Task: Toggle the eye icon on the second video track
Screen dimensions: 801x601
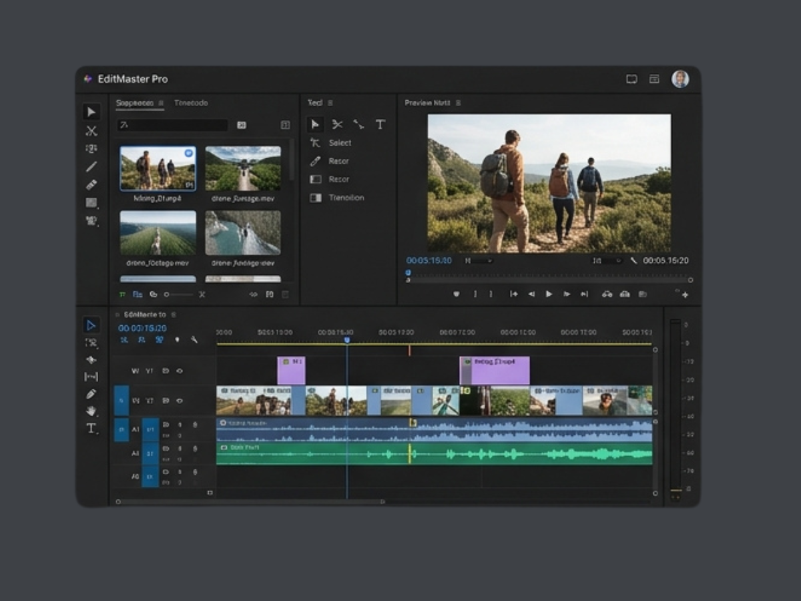Action: [180, 401]
